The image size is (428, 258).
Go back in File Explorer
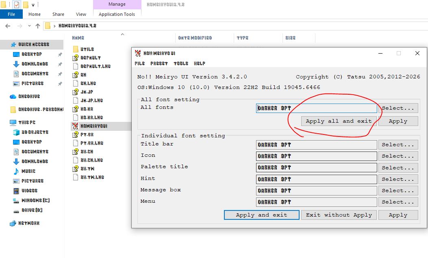[x=8, y=26]
